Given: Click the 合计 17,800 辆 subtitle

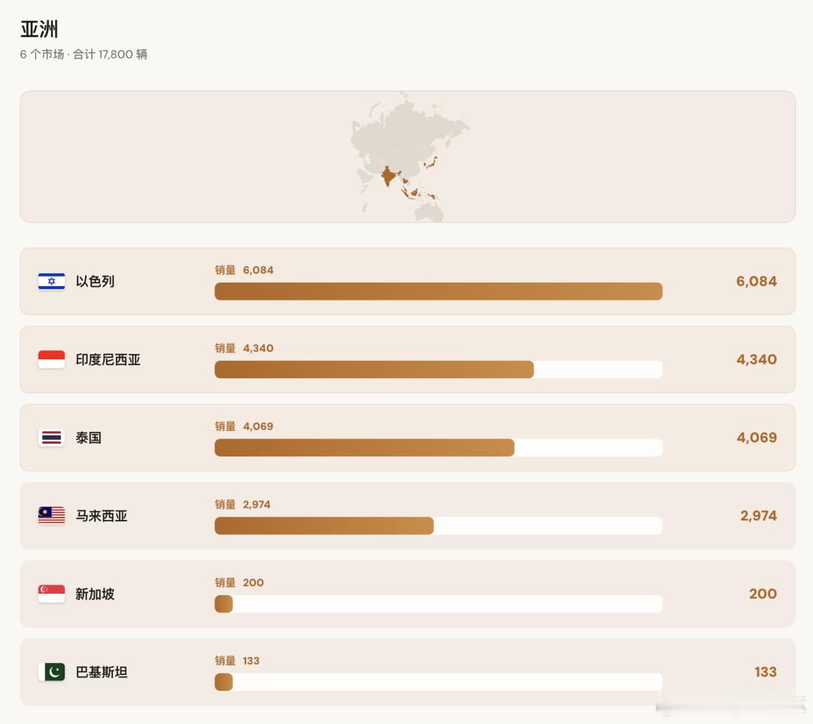Looking at the screenshot, I should click(110, 54).
